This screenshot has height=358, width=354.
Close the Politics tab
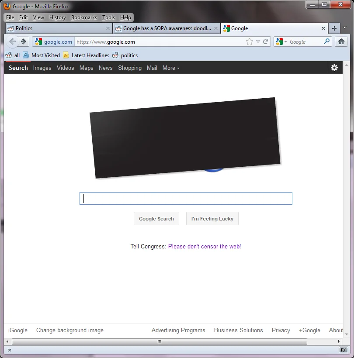coord(108,28)
